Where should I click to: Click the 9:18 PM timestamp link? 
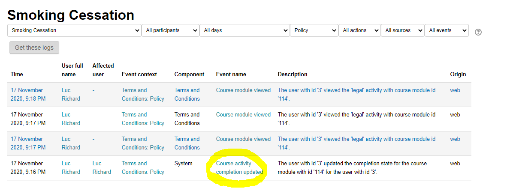[27, 94]
